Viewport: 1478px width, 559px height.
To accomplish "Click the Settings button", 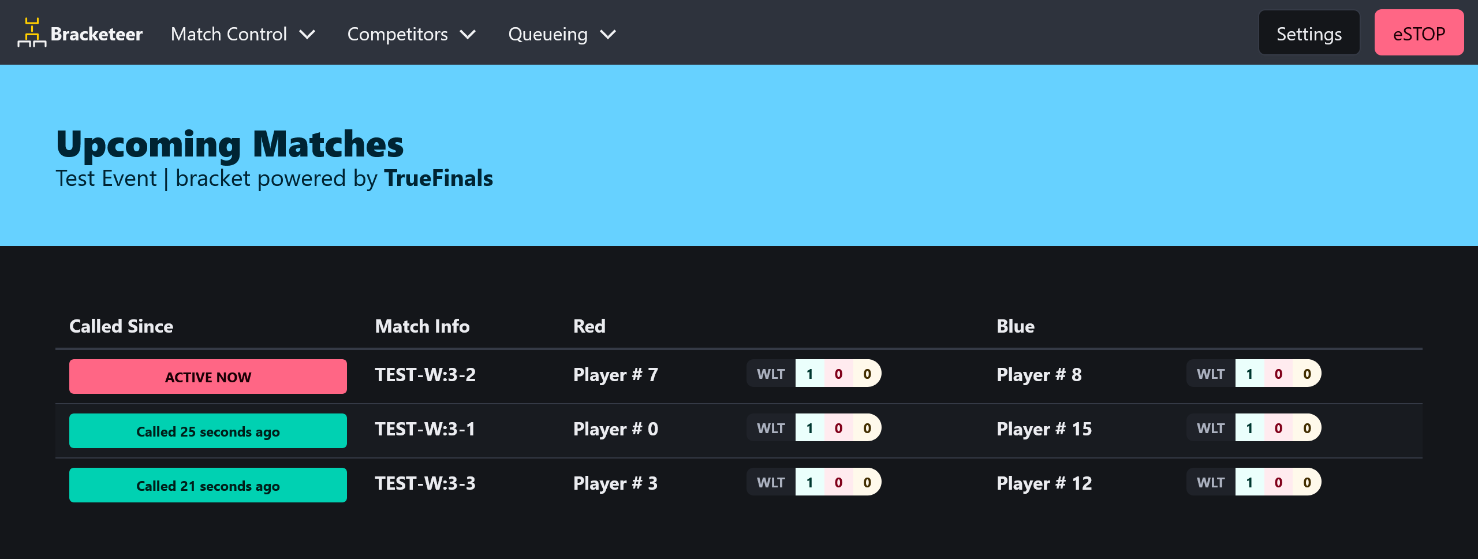I will click(x=1309, y=33).
